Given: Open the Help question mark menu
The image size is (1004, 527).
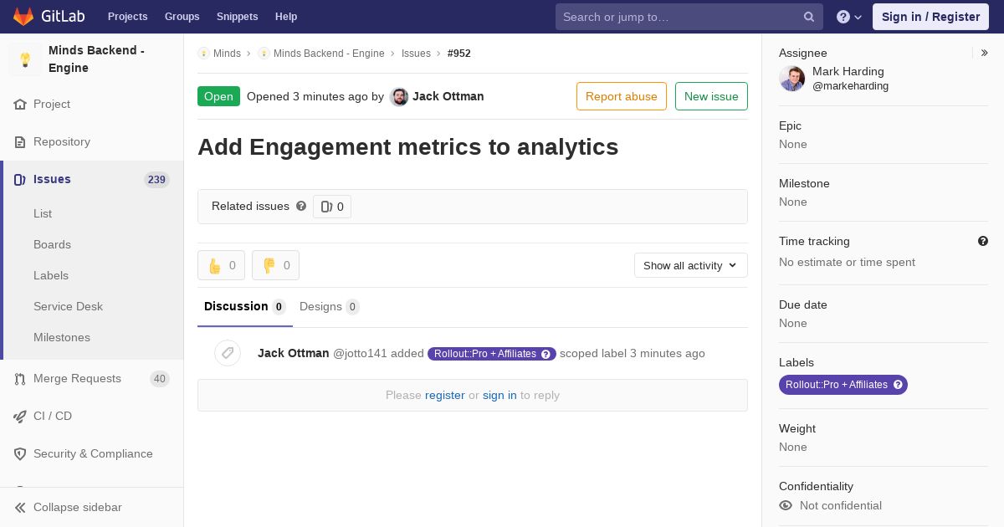Looking at the screenshot, I should [849, 17].
